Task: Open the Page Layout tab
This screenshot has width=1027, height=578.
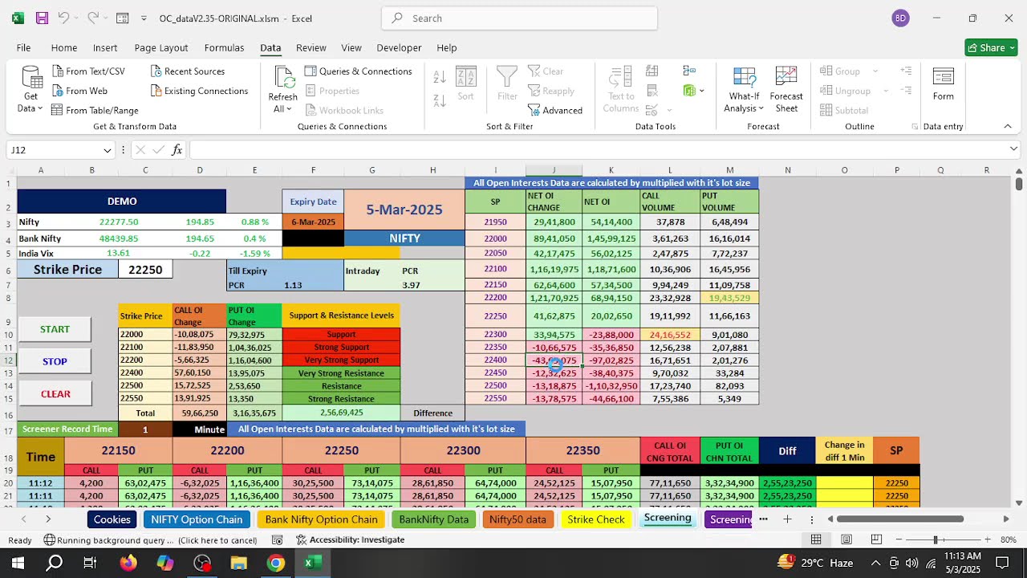Action: click(161, 47)
